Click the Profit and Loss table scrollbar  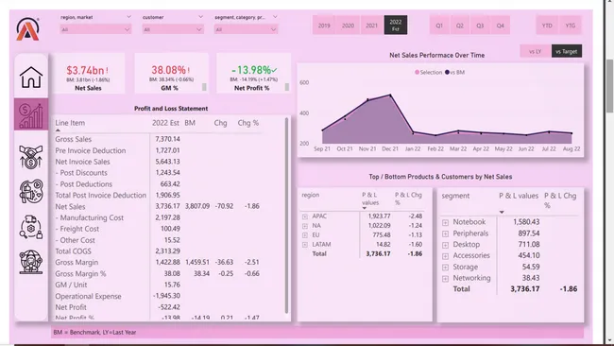click(286, 216)
